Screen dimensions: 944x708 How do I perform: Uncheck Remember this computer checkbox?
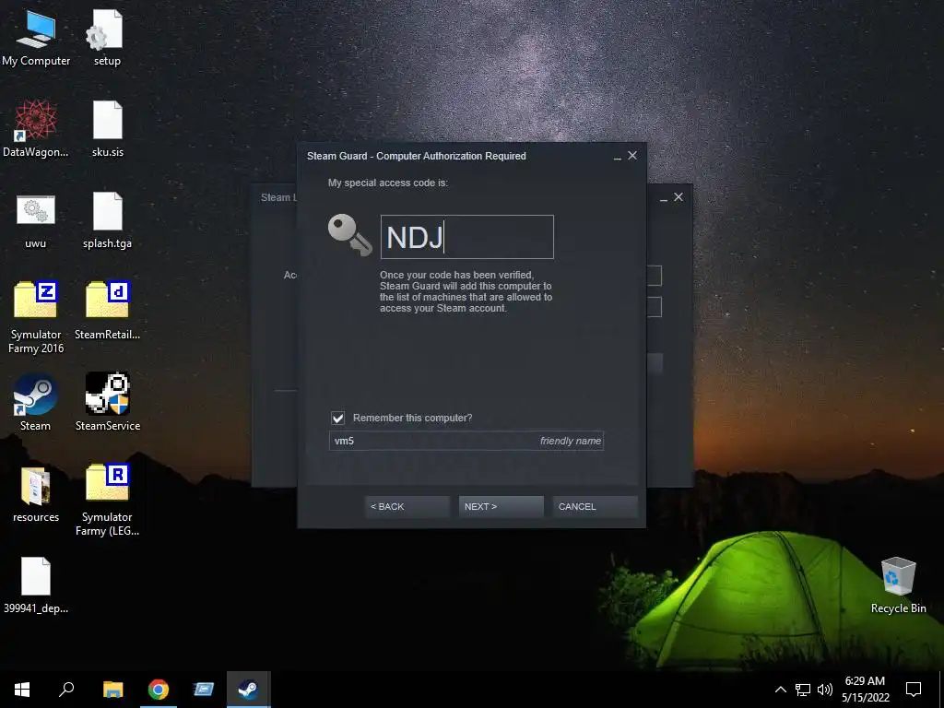click(337, 418)
